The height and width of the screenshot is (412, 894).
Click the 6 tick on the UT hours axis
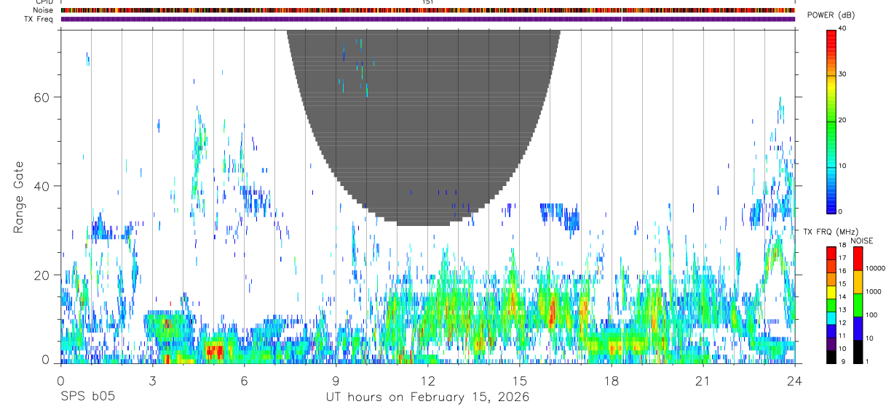245,380
